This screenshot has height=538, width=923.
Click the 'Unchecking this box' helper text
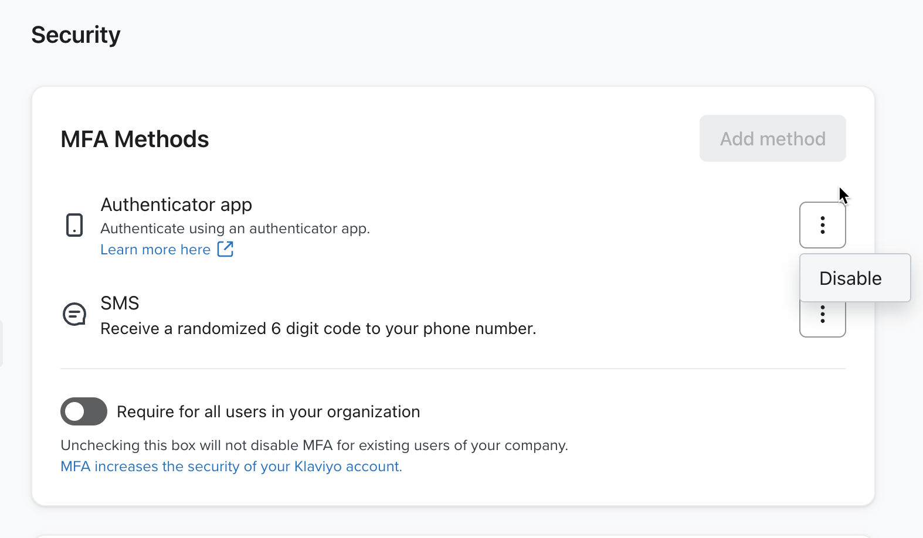314,445
